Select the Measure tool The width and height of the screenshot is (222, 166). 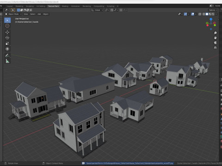click(x=7, y=61)
